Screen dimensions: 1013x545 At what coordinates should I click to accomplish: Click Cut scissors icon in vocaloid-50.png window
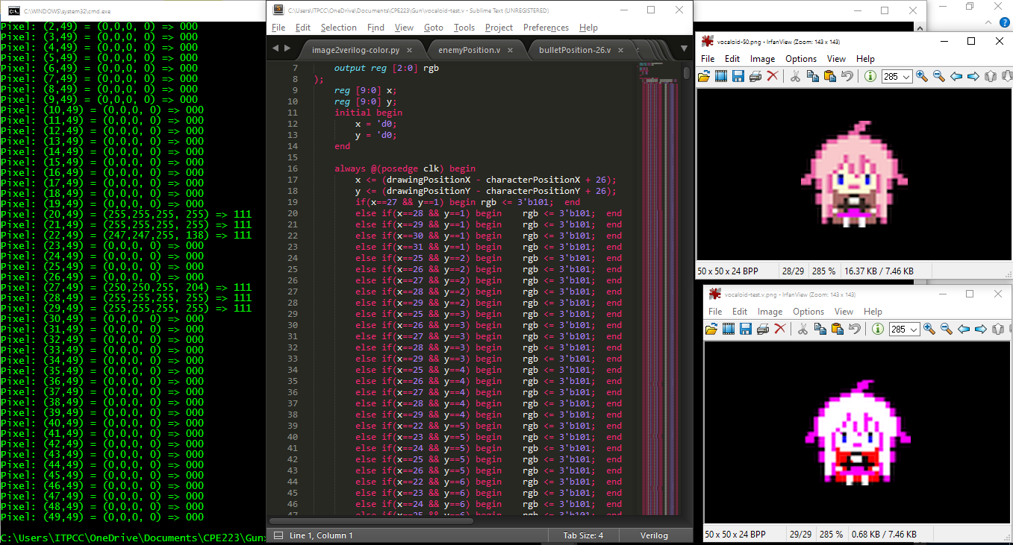coord(795,76)
